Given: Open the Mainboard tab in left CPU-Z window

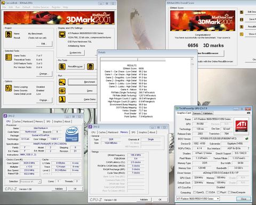Looking at the screenshot, I should [x=28, y=121].
